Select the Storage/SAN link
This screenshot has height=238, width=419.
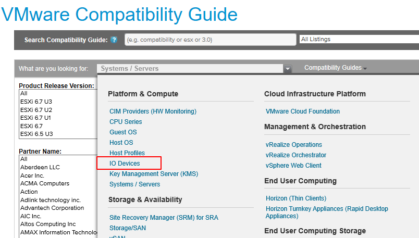click(x=128, y=228)
